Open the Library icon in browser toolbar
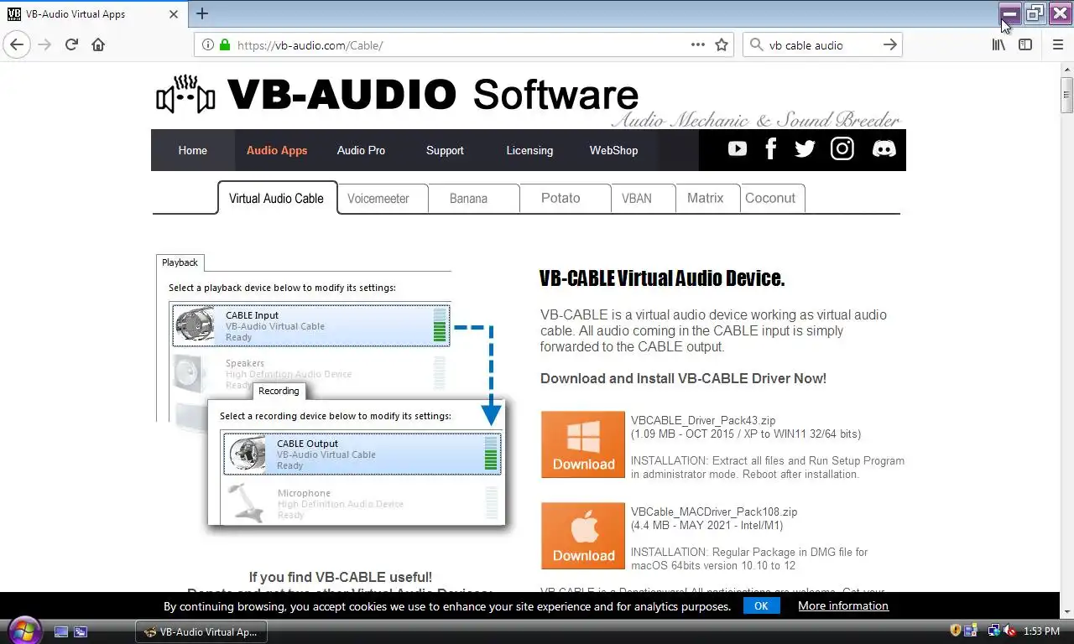 [998, 45]
